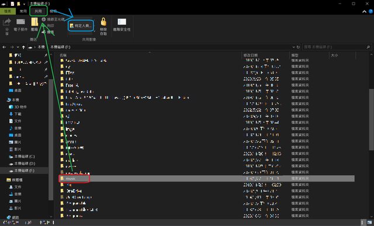
Task: Switch to the 常用 Home tab
Action: point(23,11)
